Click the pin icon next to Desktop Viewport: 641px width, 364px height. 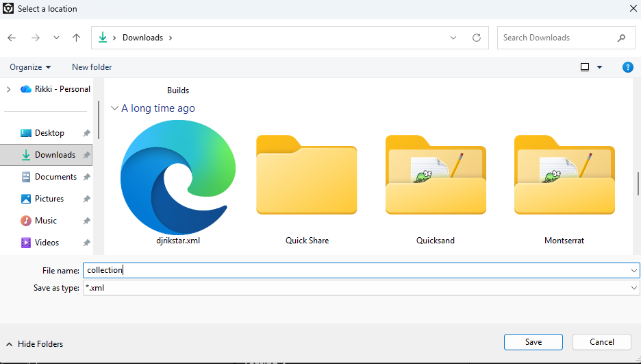click(x=86, y=133)
